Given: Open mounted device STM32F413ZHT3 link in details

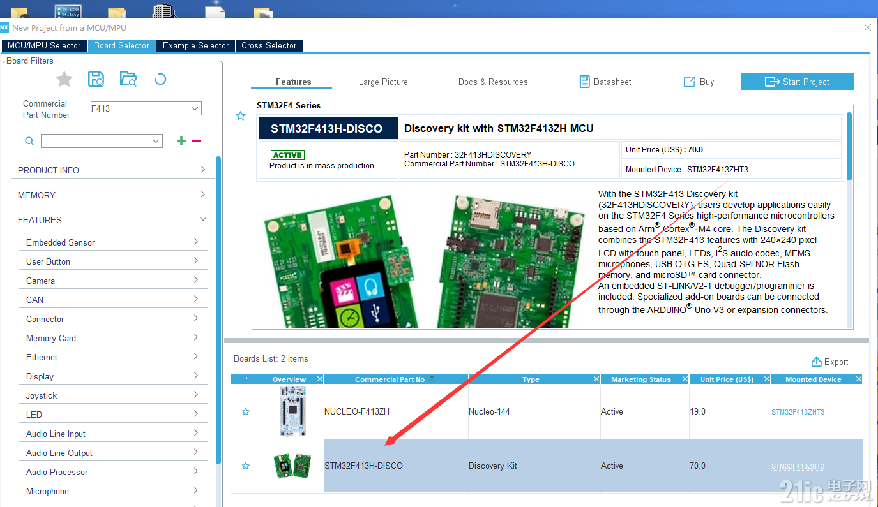Looking at the screenshot, I should tap(718, 170).
